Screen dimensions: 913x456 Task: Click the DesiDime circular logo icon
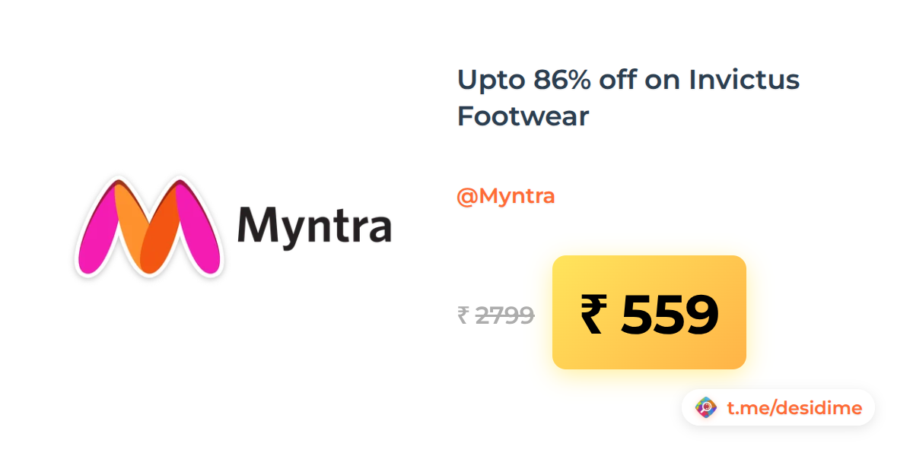[706, 408]
